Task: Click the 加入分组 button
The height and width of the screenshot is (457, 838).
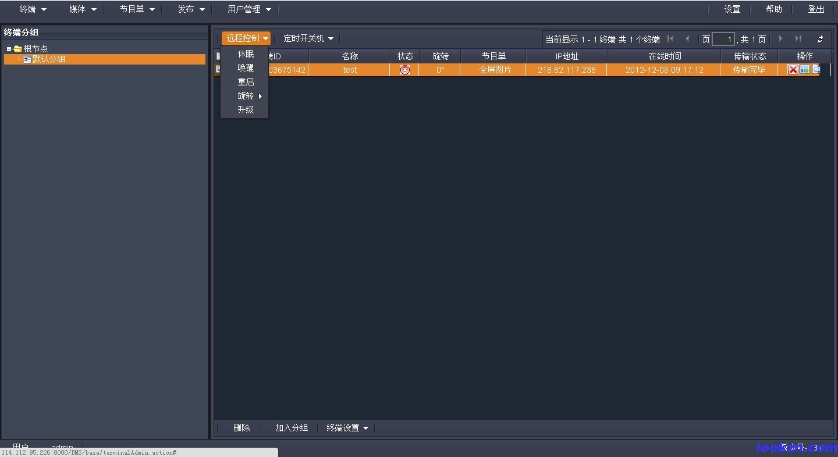Action: (x=291, y=428)
